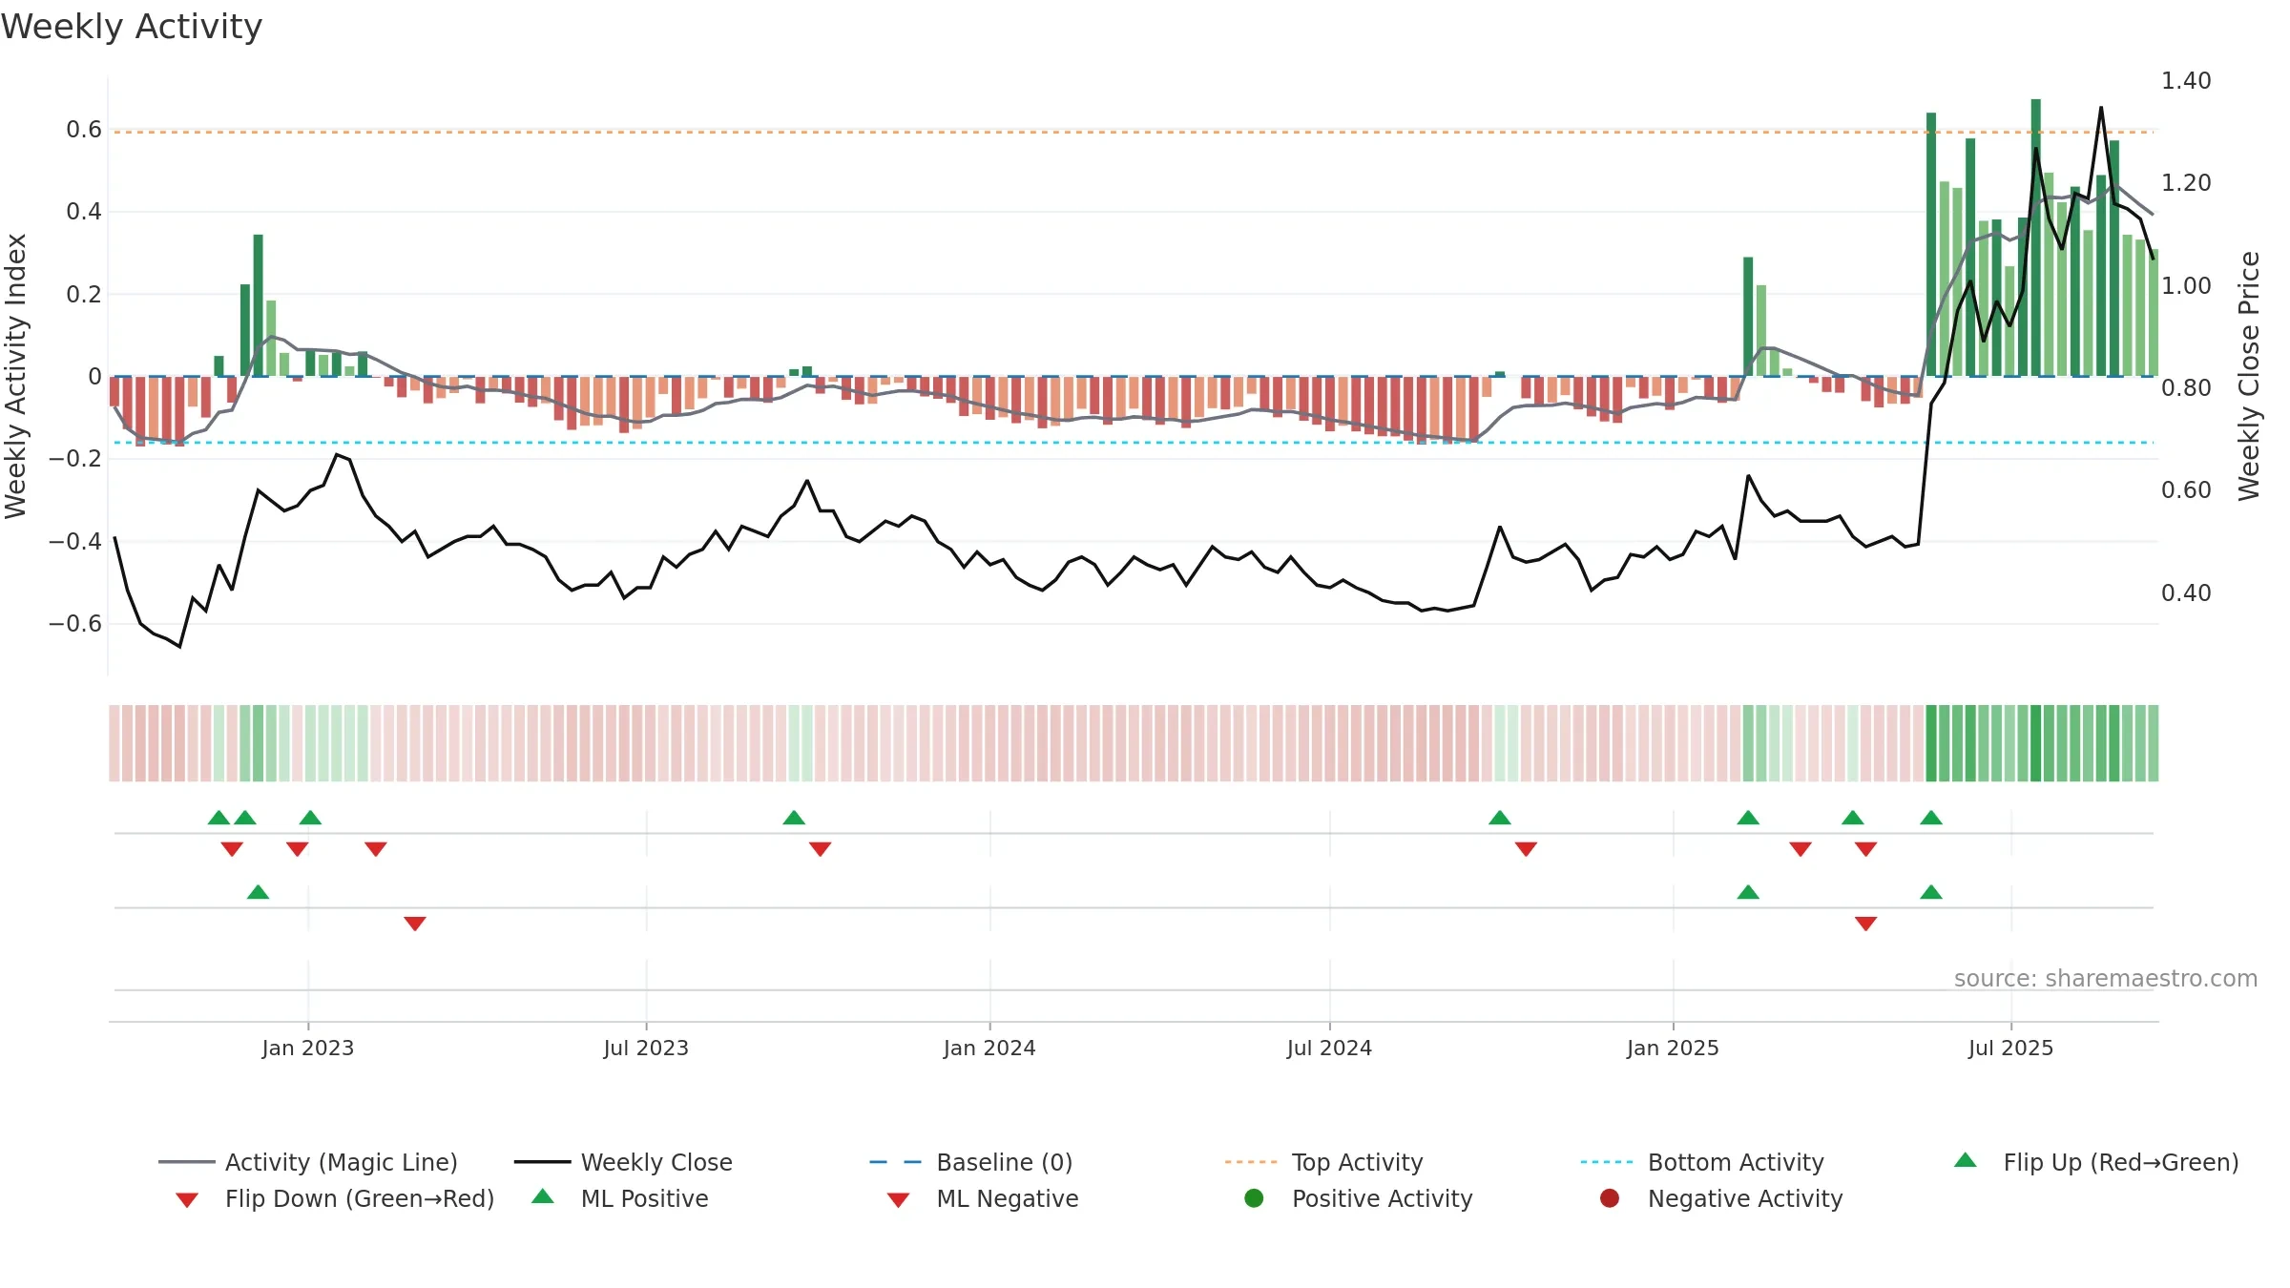
Task: Click the green heat-strip cells in February 2025
Action: [1767, 743]
